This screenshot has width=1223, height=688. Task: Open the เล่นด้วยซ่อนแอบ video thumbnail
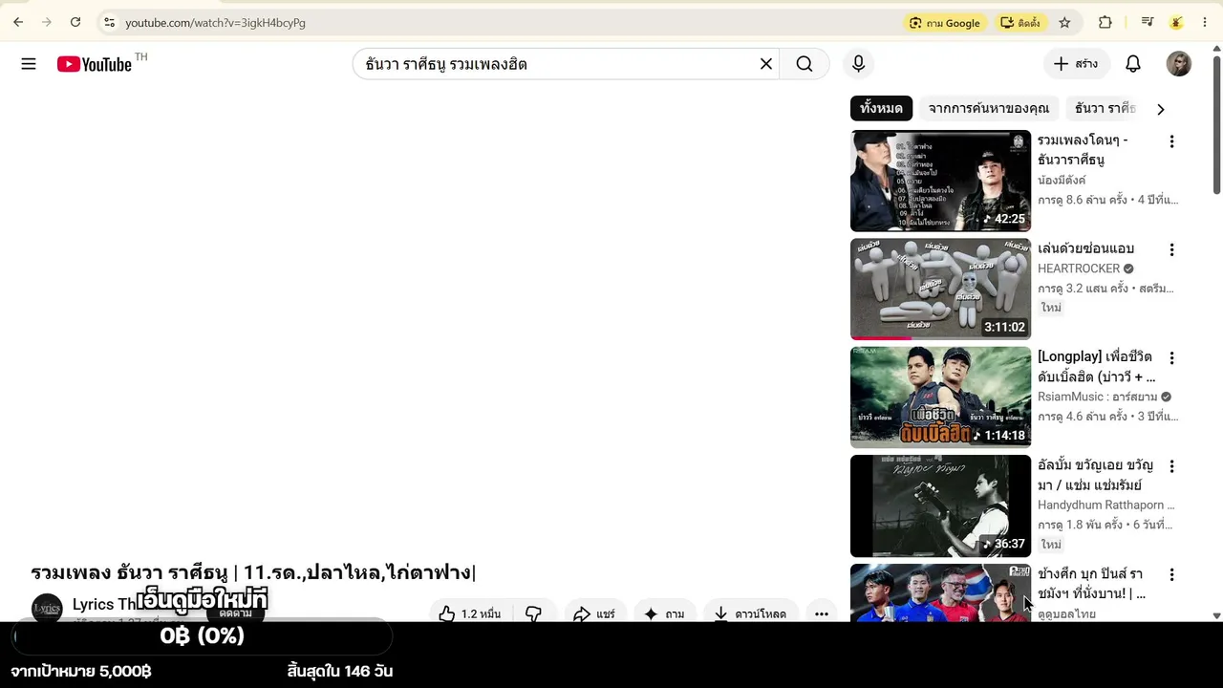(940, 289)
